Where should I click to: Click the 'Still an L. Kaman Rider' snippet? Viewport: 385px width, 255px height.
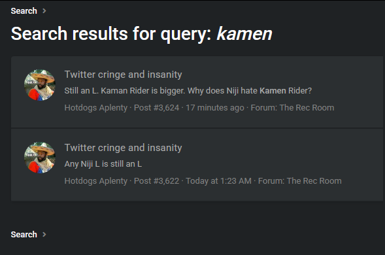(188, 91)
